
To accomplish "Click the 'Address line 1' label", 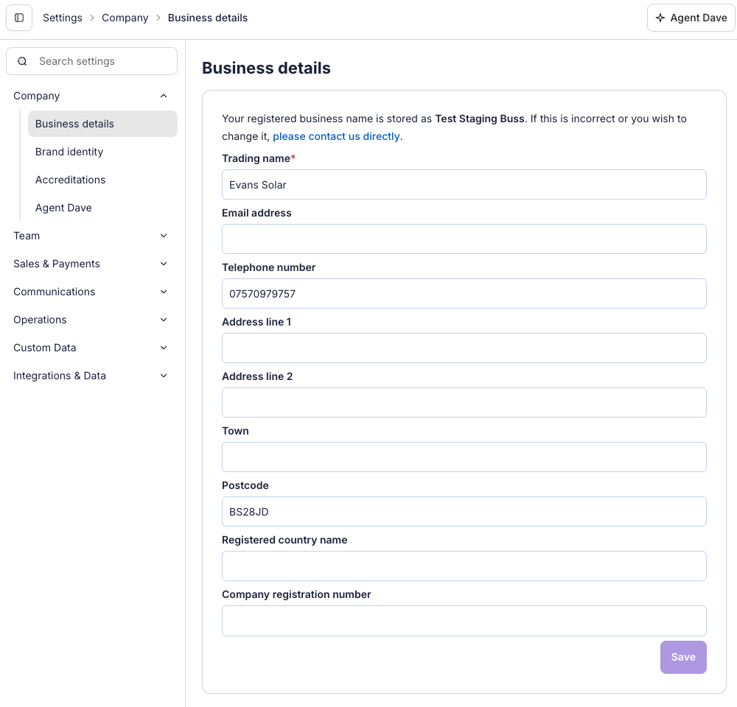I will point(256,322).
